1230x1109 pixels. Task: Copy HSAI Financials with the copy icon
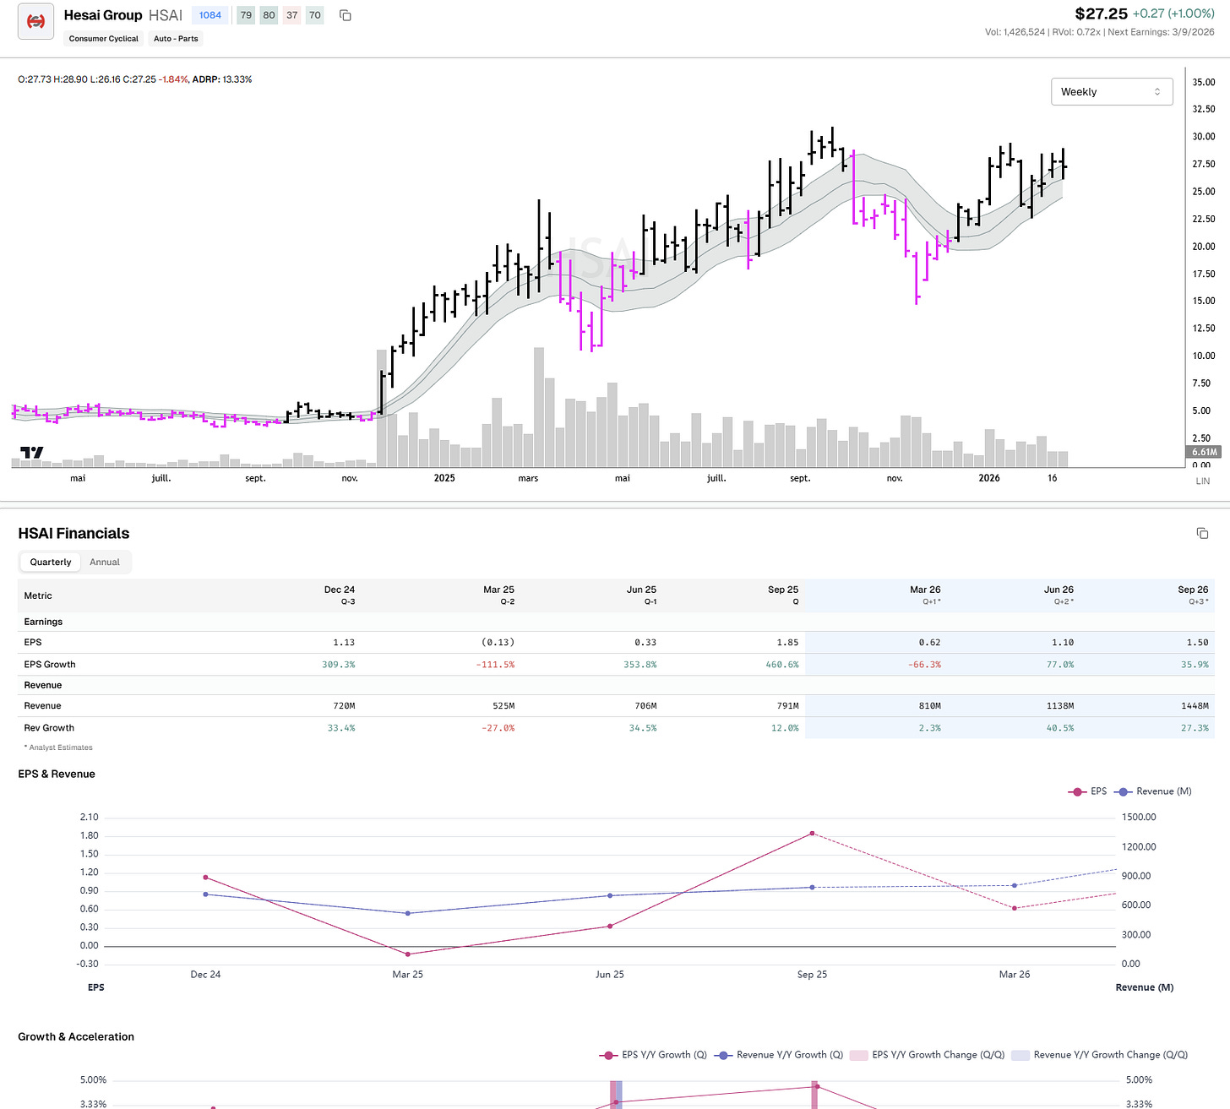tap(1202, 533)
